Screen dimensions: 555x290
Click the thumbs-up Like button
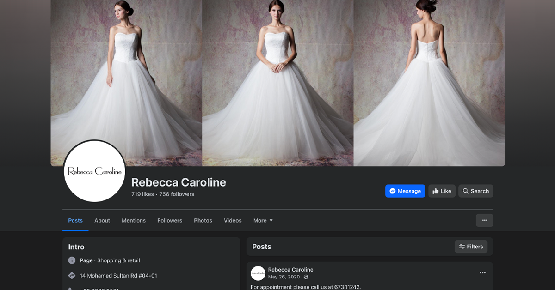442,191
